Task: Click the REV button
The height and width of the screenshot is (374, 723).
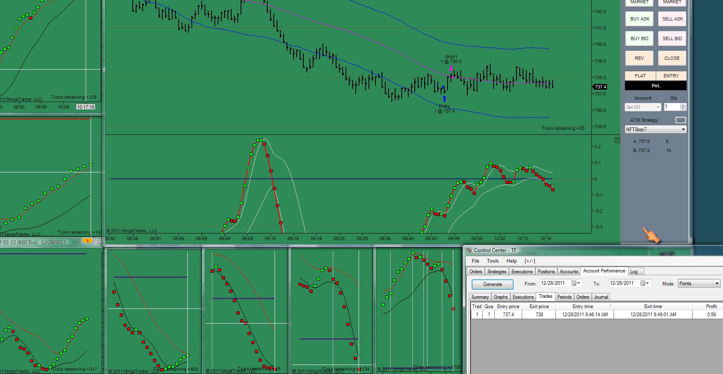Action: [639, 58]
